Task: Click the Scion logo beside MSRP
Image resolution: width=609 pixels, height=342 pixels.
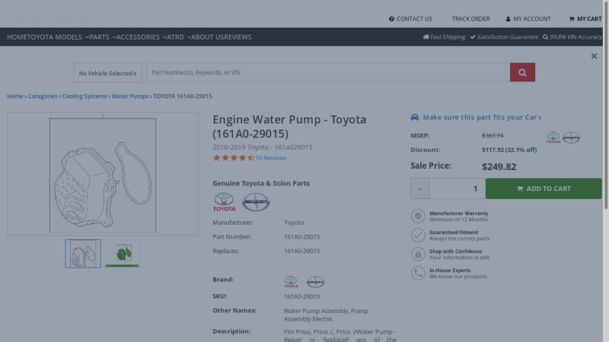Action: coord(571,138)
